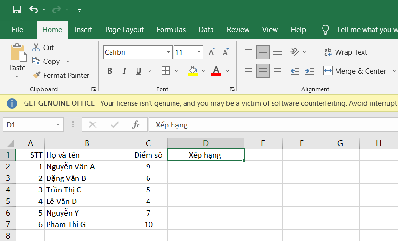Click the info icon in license warning bar

pyautogui.click(x=12, y=103)
